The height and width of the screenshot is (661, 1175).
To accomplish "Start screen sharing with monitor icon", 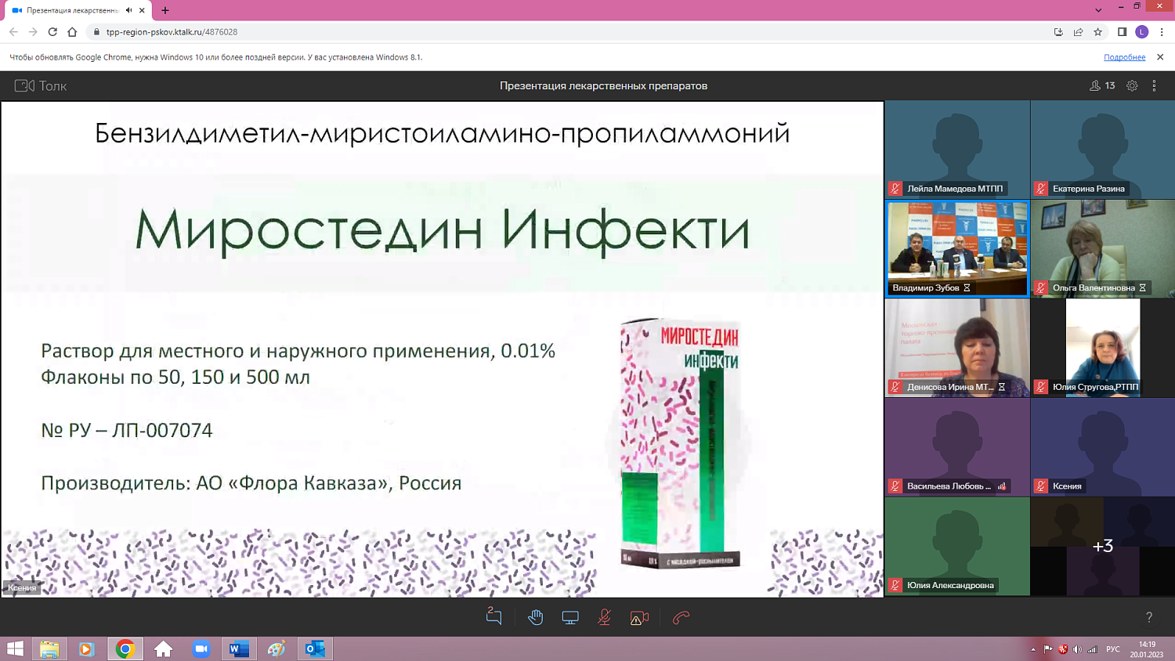I will (570, 618).
